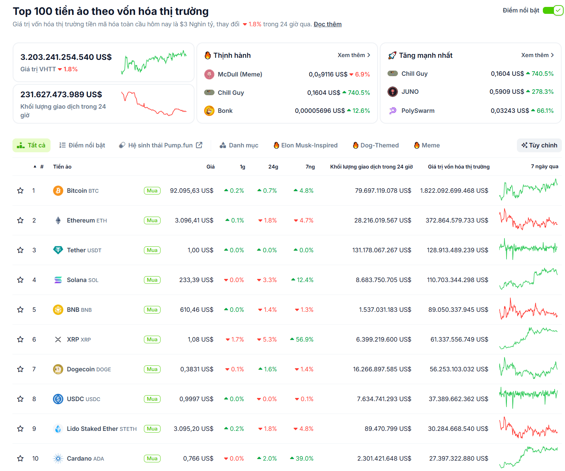Click the BNB logo icon
Viewport: 565px width, 471px height.
(58, 309)
